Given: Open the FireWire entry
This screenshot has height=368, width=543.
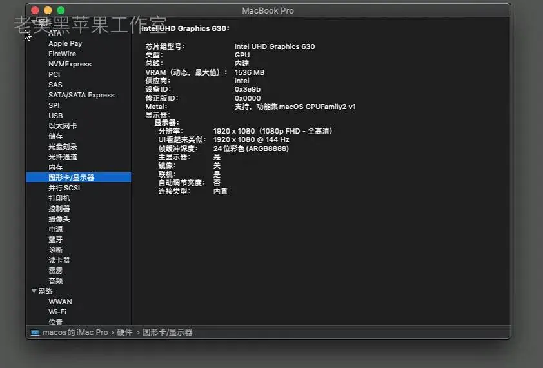Looking at the screenshot, I should pos(62,54).
